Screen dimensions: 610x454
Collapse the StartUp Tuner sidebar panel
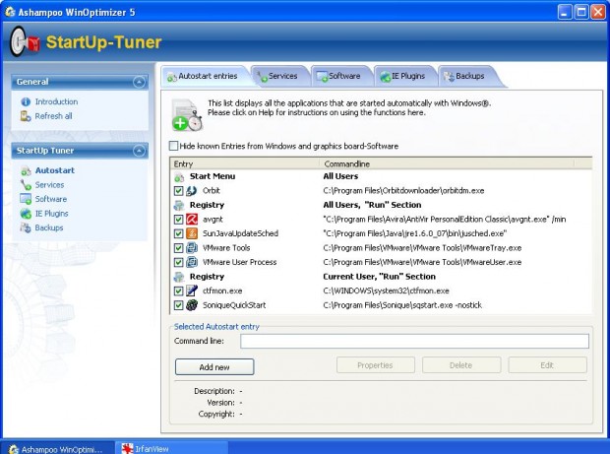coord(139,151)
